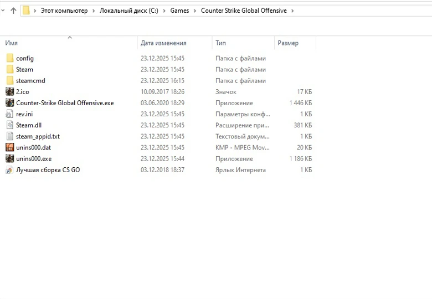The width and height of the screenshot is (432, 299).
Task: Select the Steam folder icon
Action: click(x=10, y=69)
